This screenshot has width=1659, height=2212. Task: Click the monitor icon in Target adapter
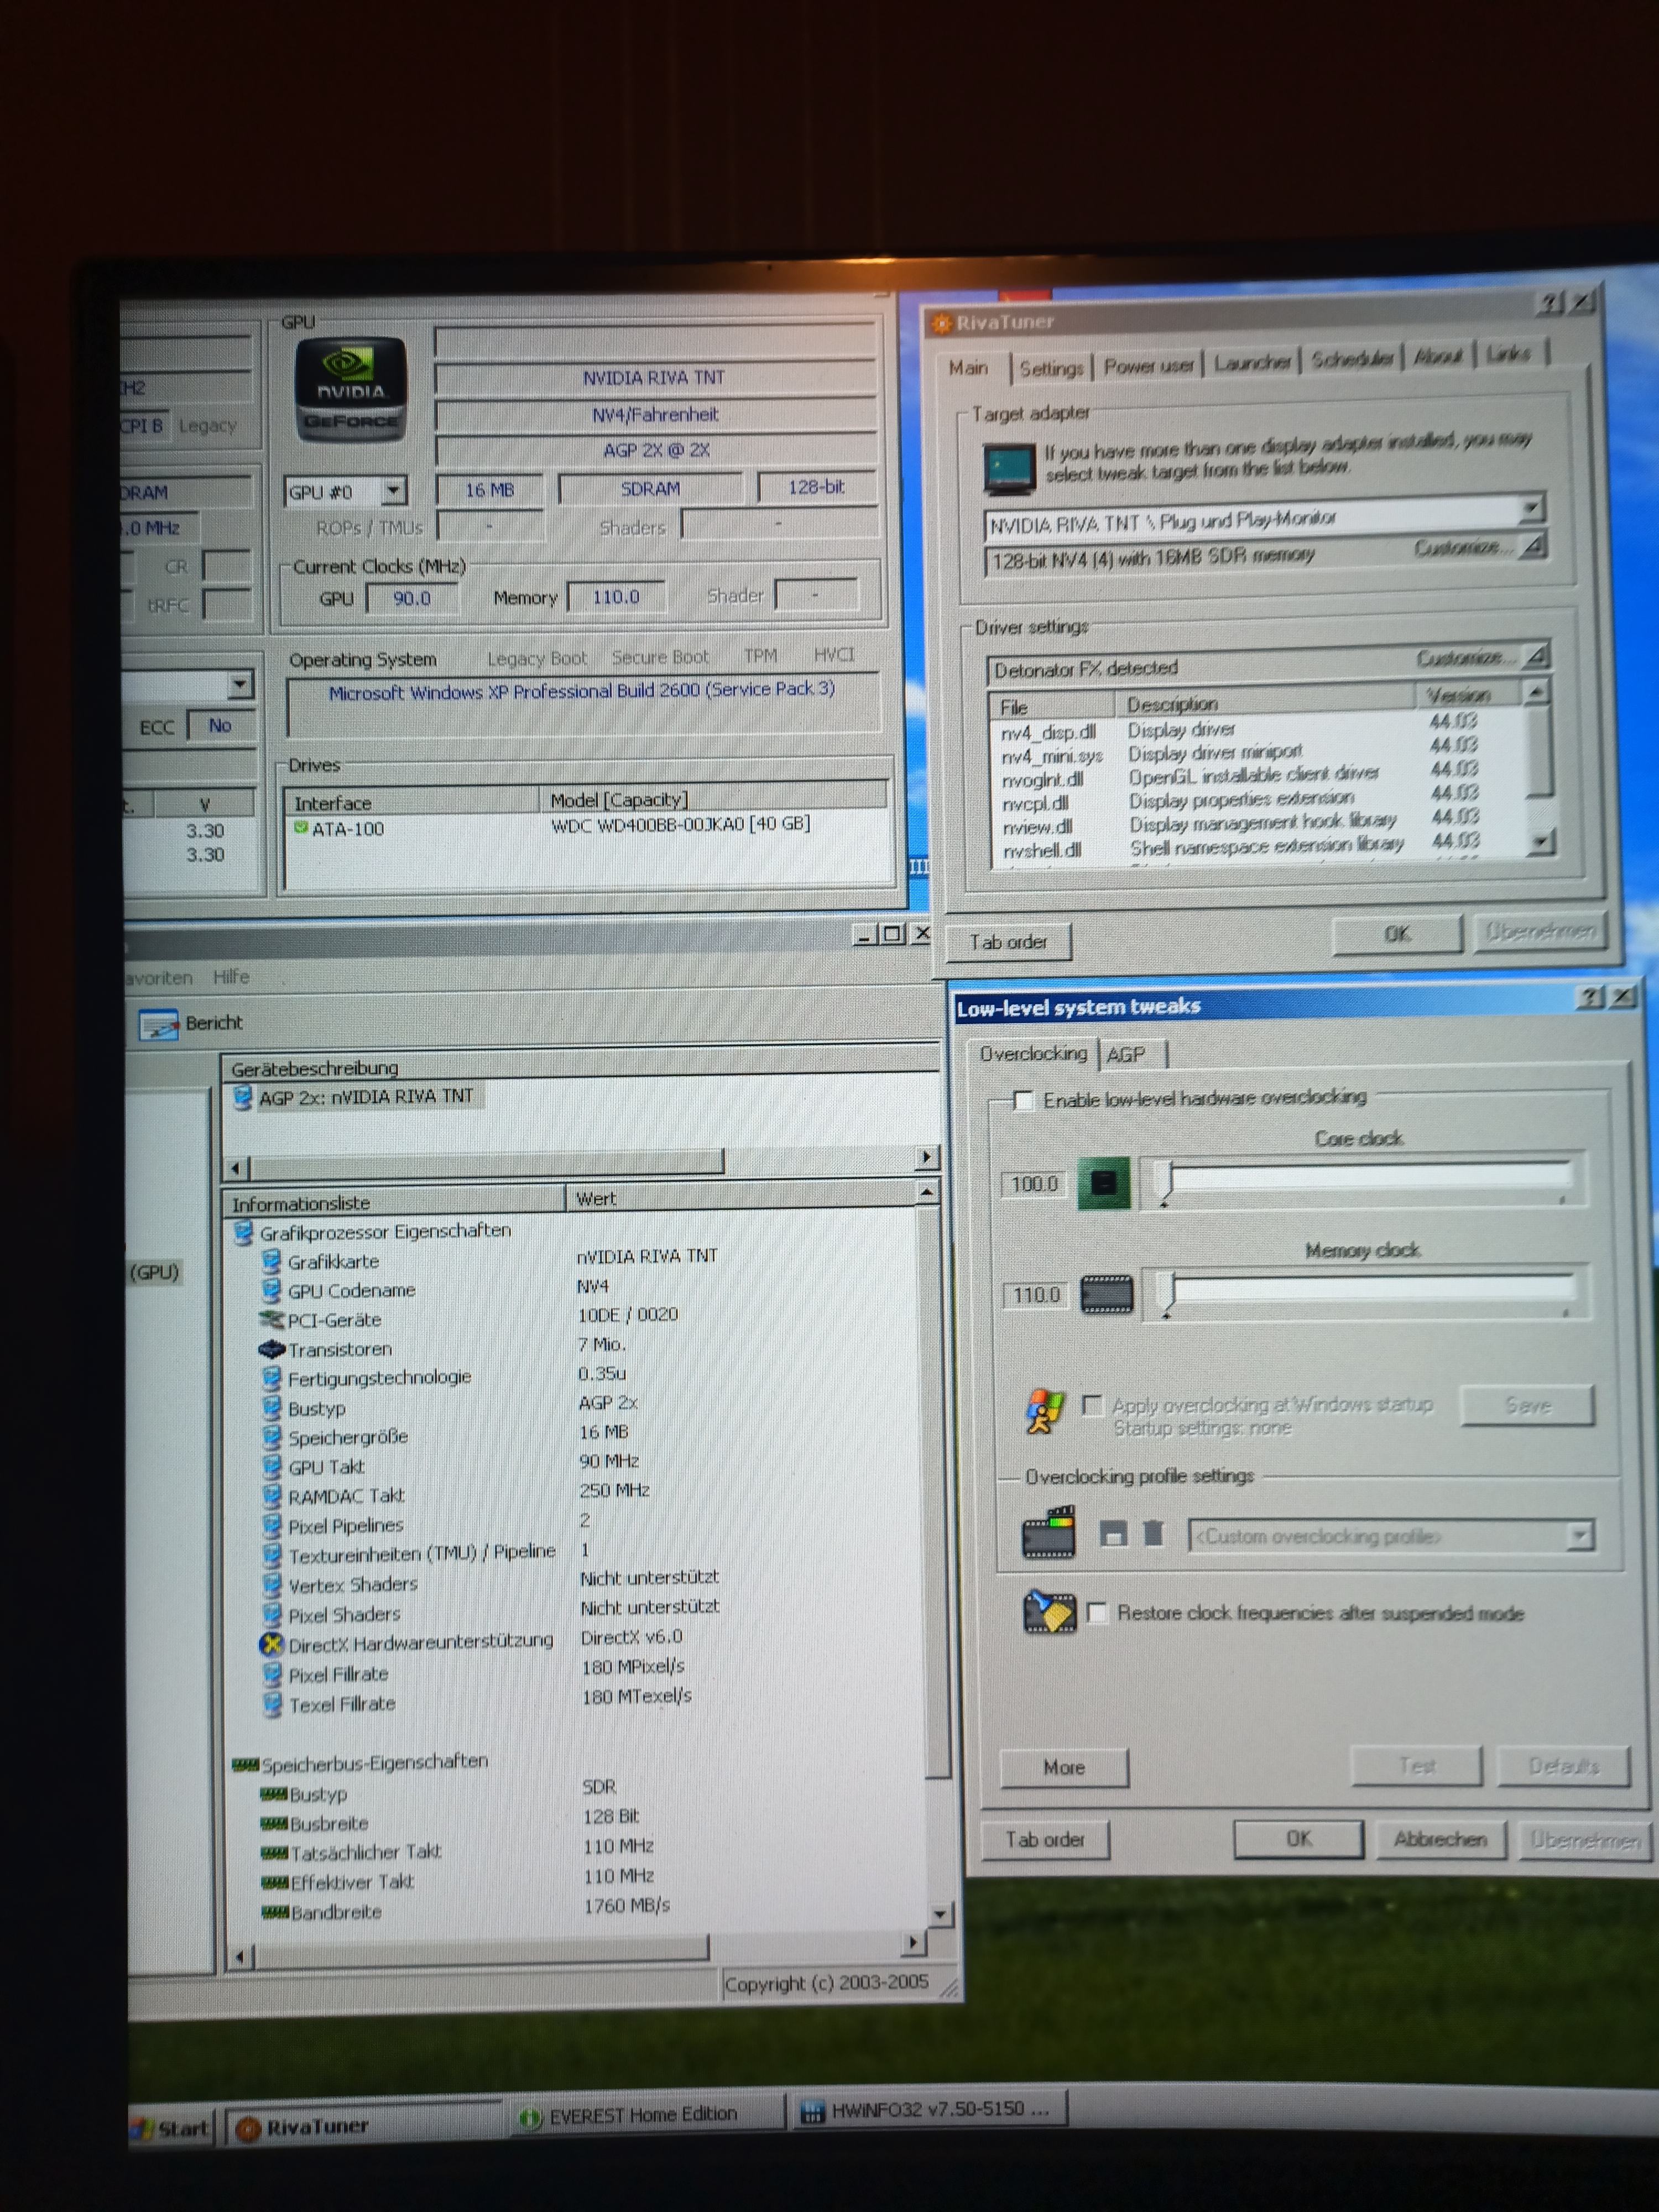[x=1009, y=469]
